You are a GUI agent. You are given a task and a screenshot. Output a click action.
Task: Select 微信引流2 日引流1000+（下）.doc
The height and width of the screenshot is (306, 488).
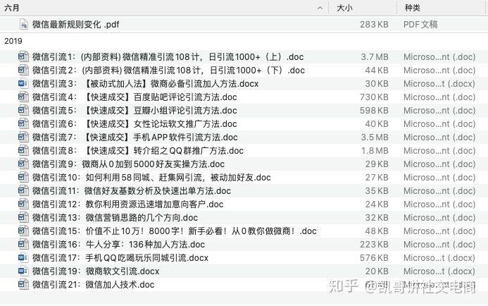tap(168, 70)
